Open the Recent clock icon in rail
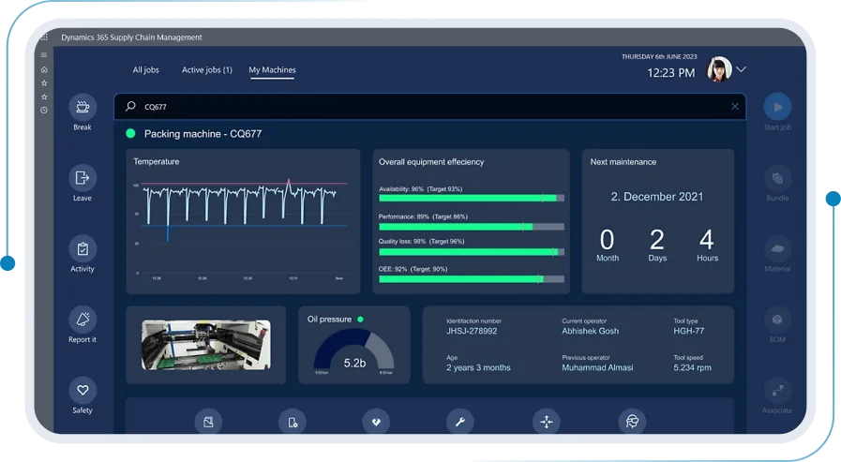 click(44, 111)
